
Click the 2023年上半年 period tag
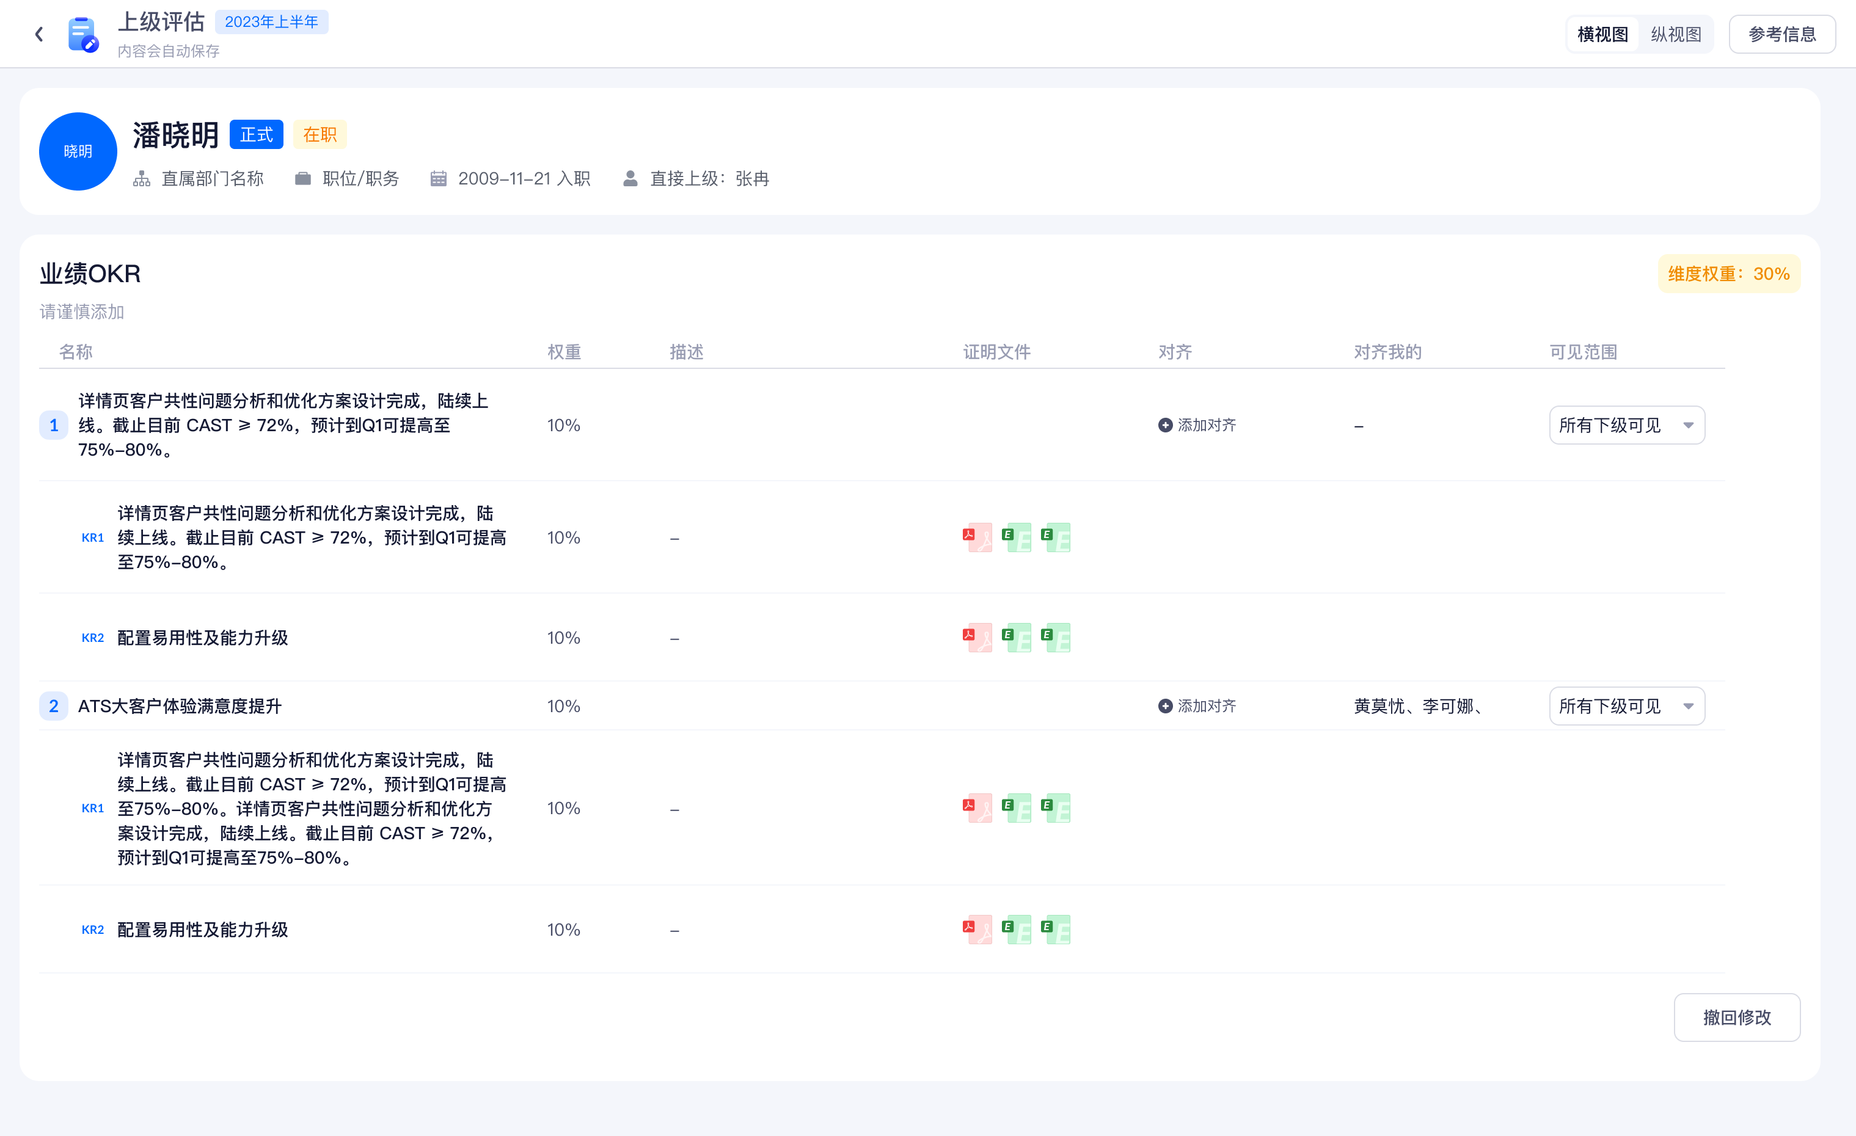tap(271, 22)
